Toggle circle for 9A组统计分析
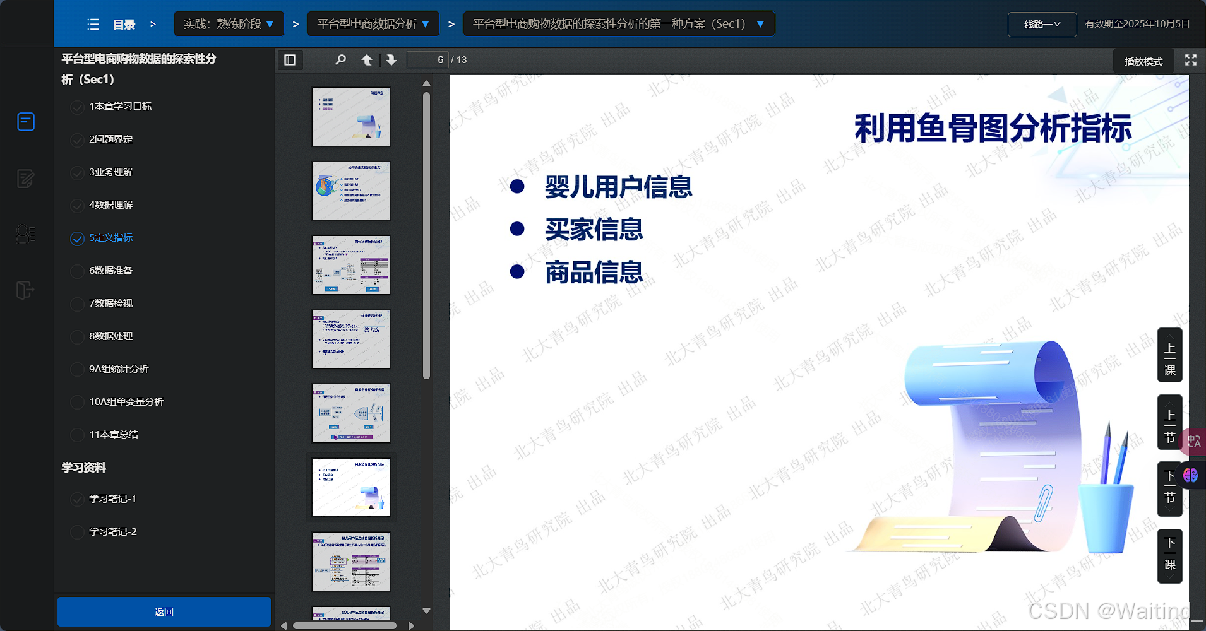The image size is (1206, 631). 77,370
